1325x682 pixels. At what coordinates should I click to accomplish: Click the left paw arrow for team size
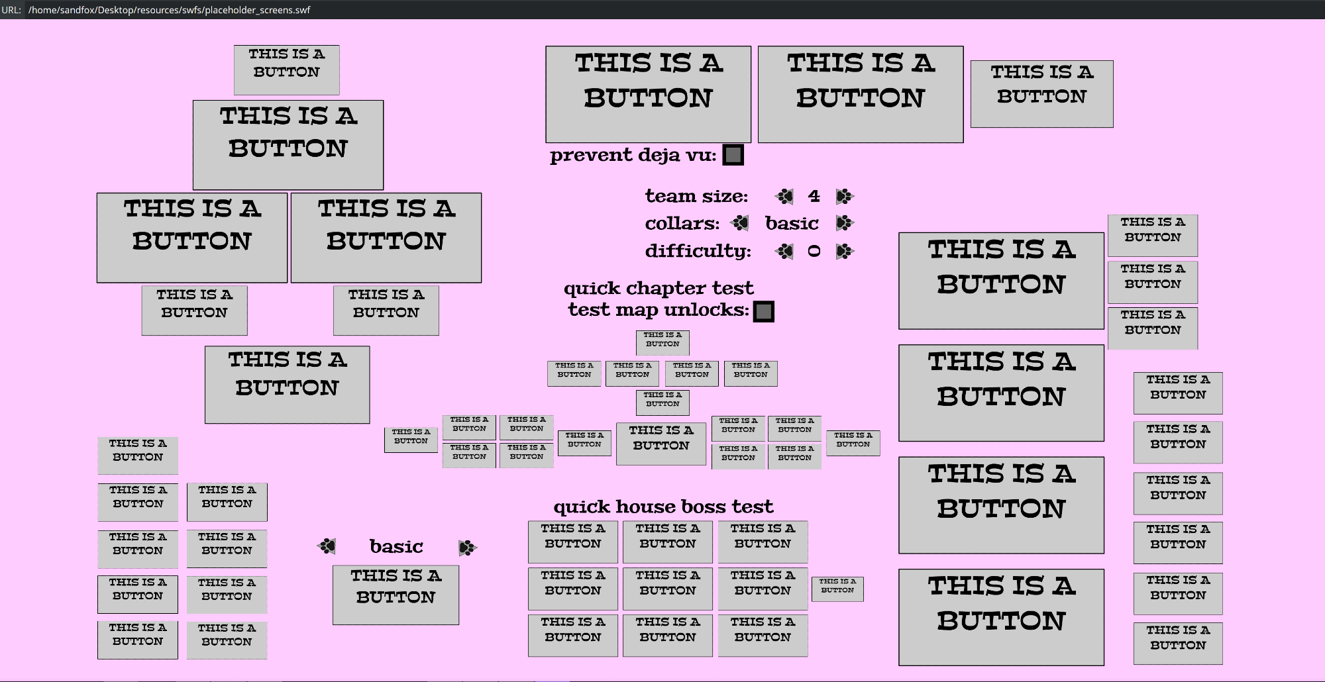click(784, 197)
